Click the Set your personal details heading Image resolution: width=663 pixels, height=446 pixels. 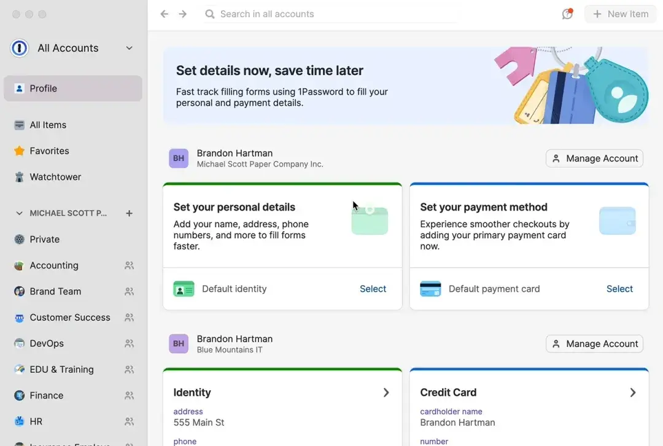(x=235, y=207)
